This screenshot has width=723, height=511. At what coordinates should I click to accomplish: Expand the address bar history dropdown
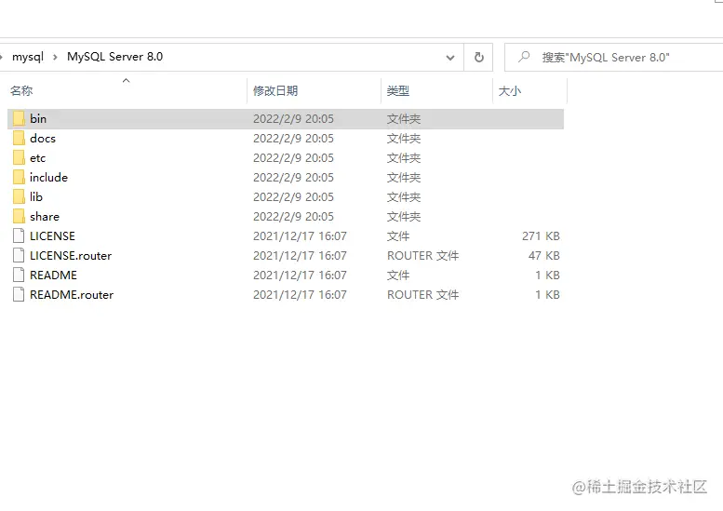click(450, 58)
